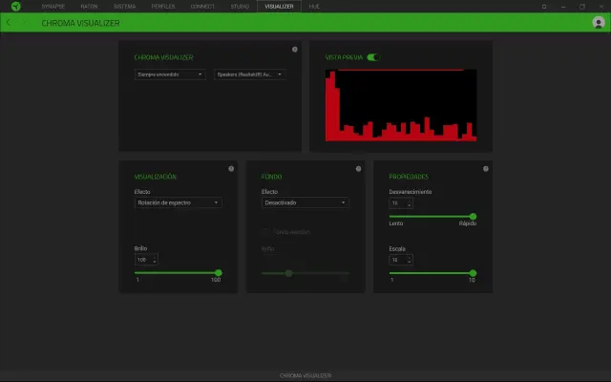Click the Razer logo icon
Viewport: 611px width, 382px height.
tap(15, 6)
